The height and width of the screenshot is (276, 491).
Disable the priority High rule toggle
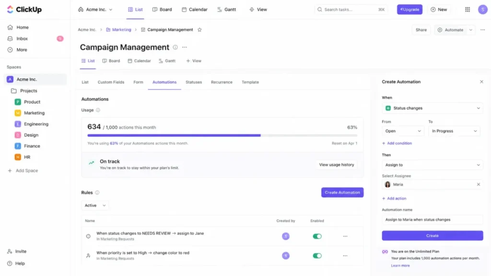pos(317,256)
